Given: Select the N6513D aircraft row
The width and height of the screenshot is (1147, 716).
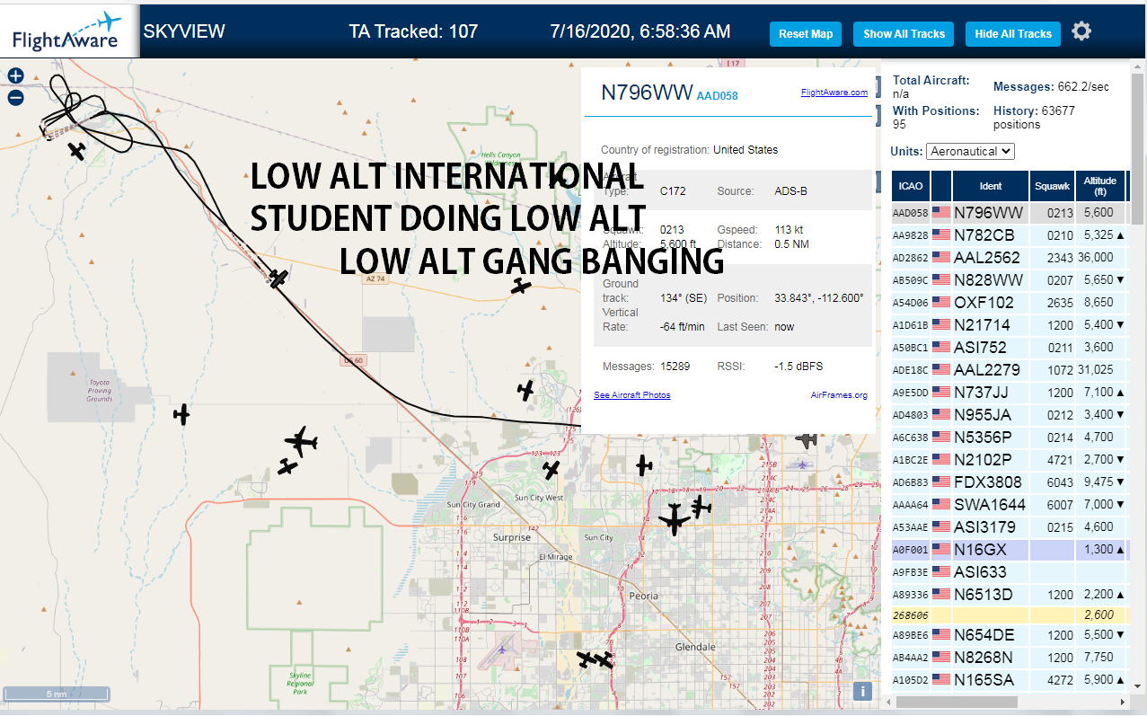Looking at the screenshot, I should tap(1010, 595).
